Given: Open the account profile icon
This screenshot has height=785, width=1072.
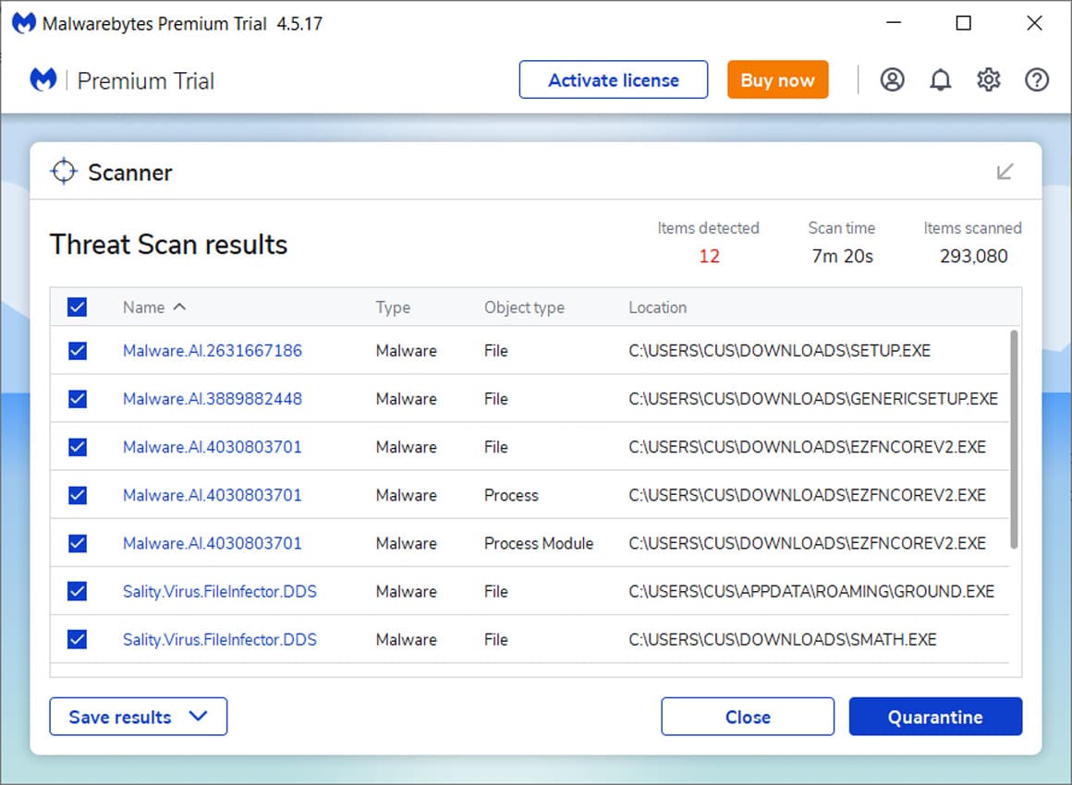Looking at the screenshot, I should coord(892,79).
